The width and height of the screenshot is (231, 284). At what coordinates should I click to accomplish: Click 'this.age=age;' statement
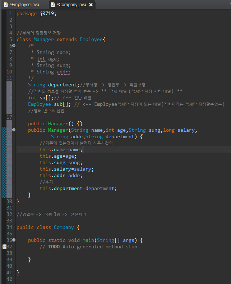[58, 156]
